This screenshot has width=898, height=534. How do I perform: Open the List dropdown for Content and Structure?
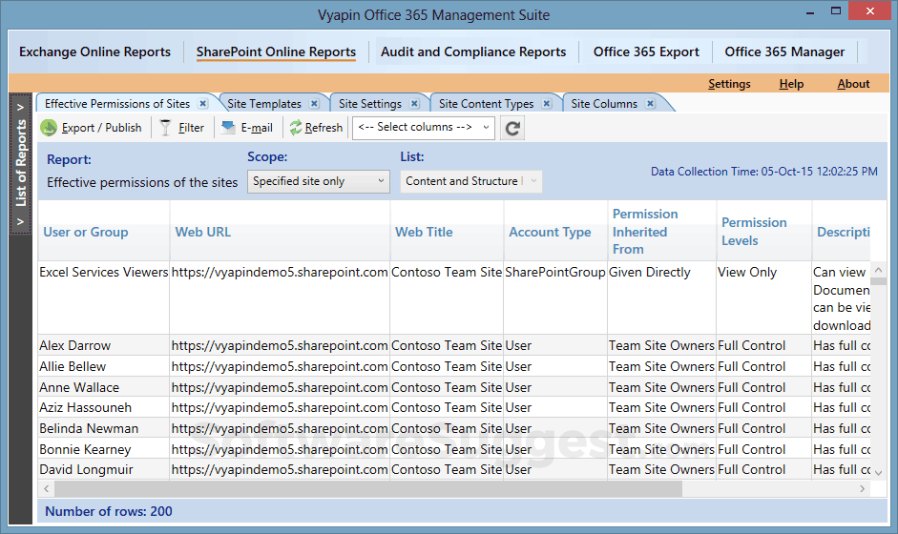pyautogui.click(x=471, y=181)
